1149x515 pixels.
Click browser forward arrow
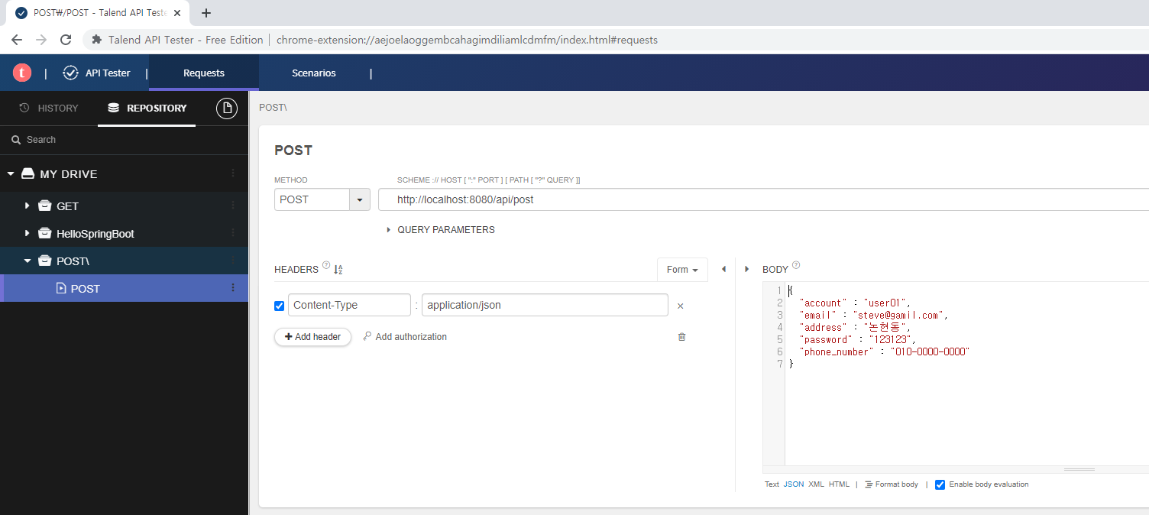[41, 40]
